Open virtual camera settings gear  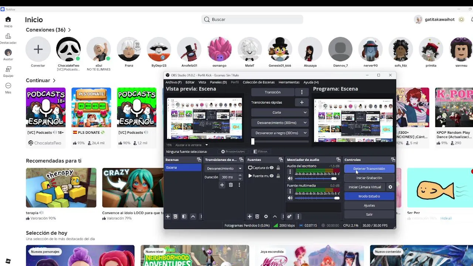tap(390, 187)
